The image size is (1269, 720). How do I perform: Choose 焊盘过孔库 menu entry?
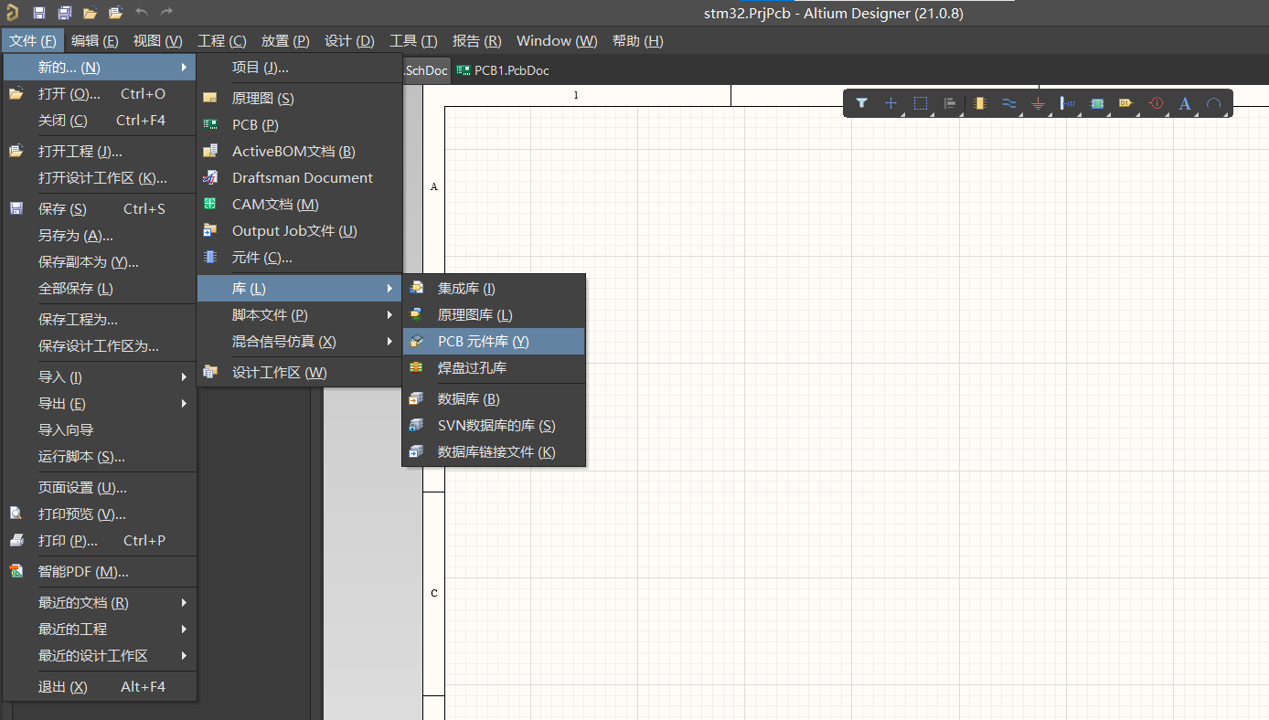coord(494,368)
